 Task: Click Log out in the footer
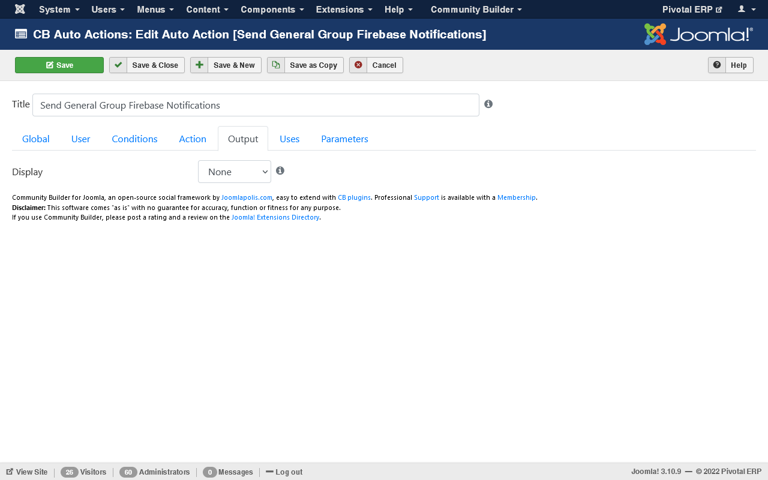(x=284, y=472)
